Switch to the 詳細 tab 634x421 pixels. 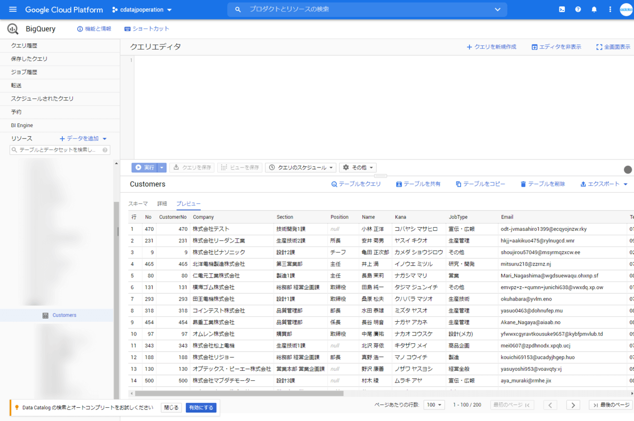162,203
